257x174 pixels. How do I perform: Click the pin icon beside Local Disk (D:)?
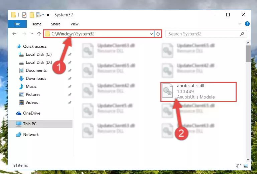pos(70,62)
